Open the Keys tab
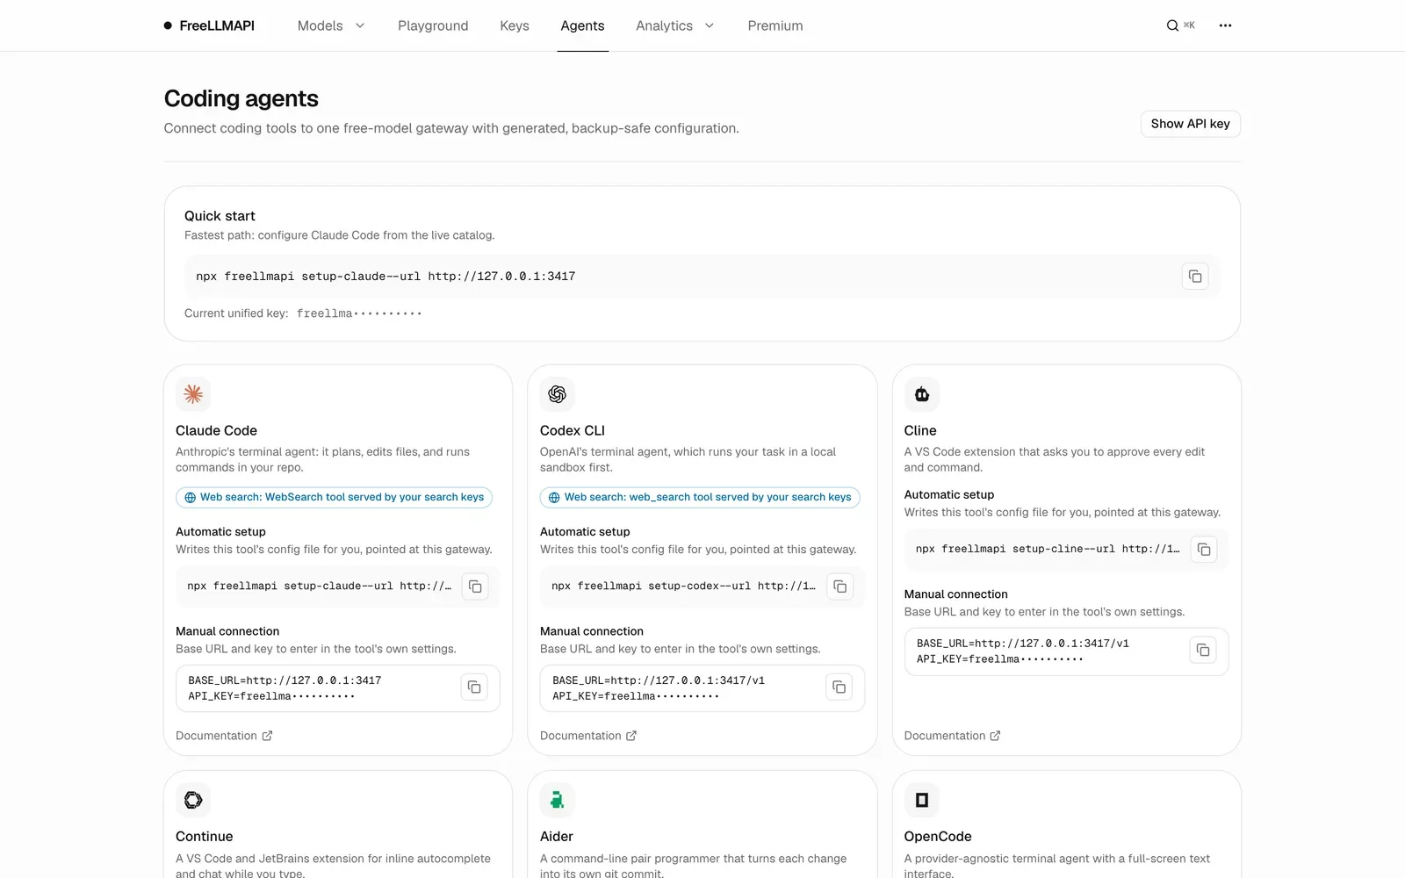Image resolution: width=1405 pixels, height=878 pixels. point(515,25)
